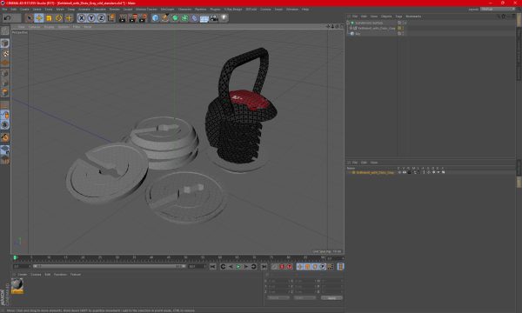Click the Apply button in Coordinates panel

[x=331, y=298]
